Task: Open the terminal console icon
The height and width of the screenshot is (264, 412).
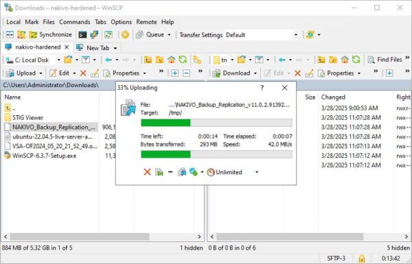Action: [82, 35]
